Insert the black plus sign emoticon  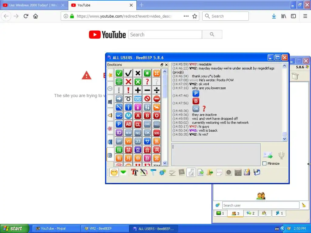138,90
